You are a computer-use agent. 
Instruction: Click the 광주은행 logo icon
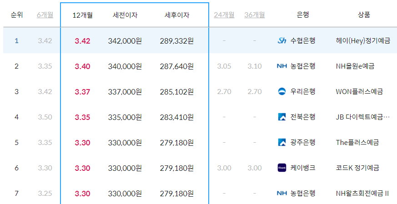pyautogui.click(x=282, y=143)
